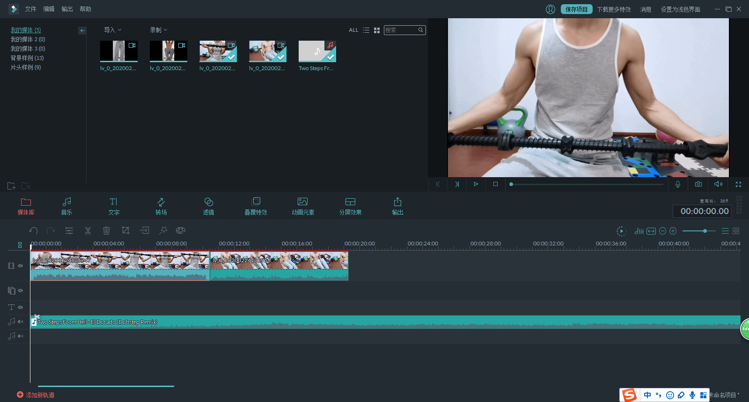Viewport: 749px width, 402px height.
Task: Click the delete trash icon in timeline toolbar
Action: (106, 230)
